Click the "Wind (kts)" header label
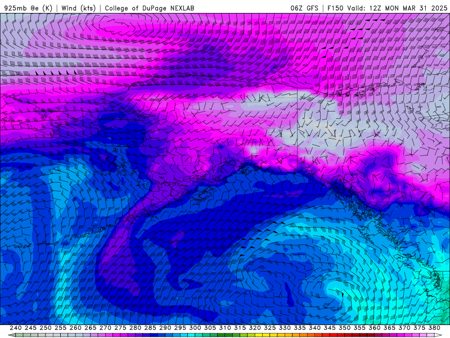 click(x=78, y=8)
